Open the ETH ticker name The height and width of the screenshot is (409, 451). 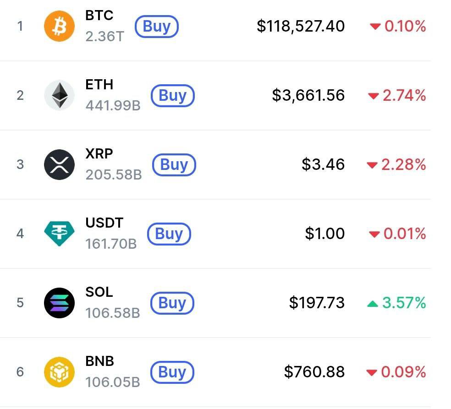(99, 84)
